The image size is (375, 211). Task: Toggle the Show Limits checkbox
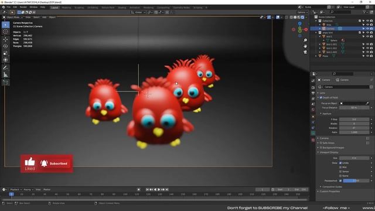(340, 163)
